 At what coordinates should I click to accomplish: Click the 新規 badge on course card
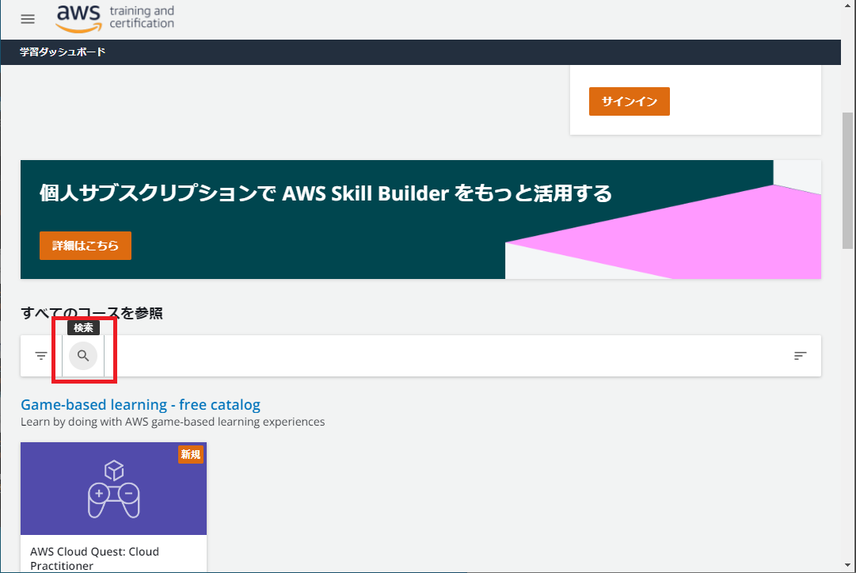tap(191, 454)
